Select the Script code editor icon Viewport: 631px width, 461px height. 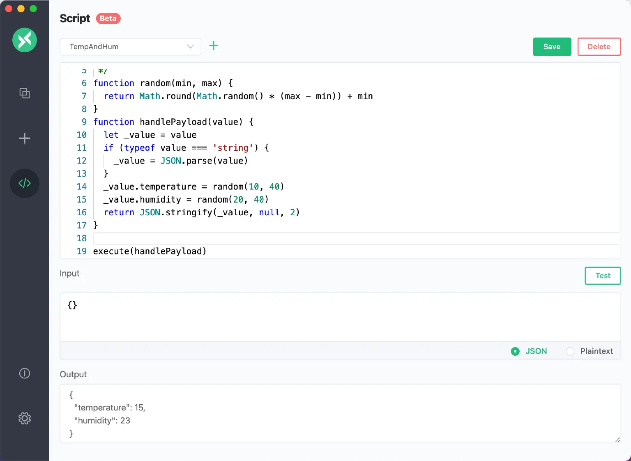pos(25,183)
